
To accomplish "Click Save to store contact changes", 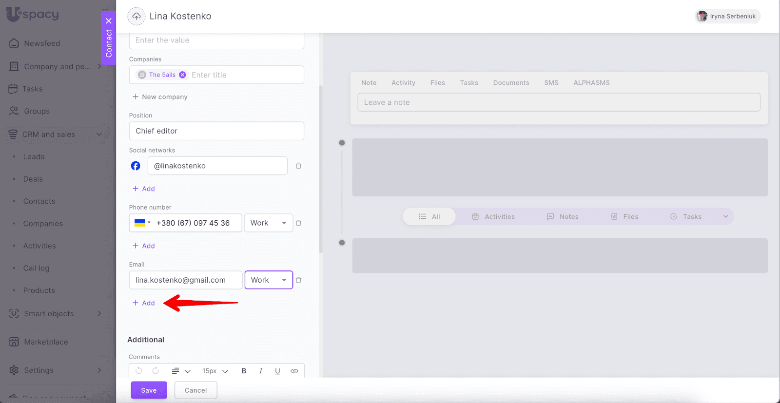I will [149, 390].
